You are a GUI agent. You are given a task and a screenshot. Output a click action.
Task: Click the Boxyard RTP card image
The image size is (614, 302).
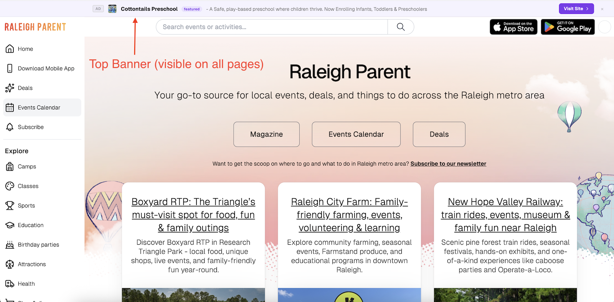193,295
